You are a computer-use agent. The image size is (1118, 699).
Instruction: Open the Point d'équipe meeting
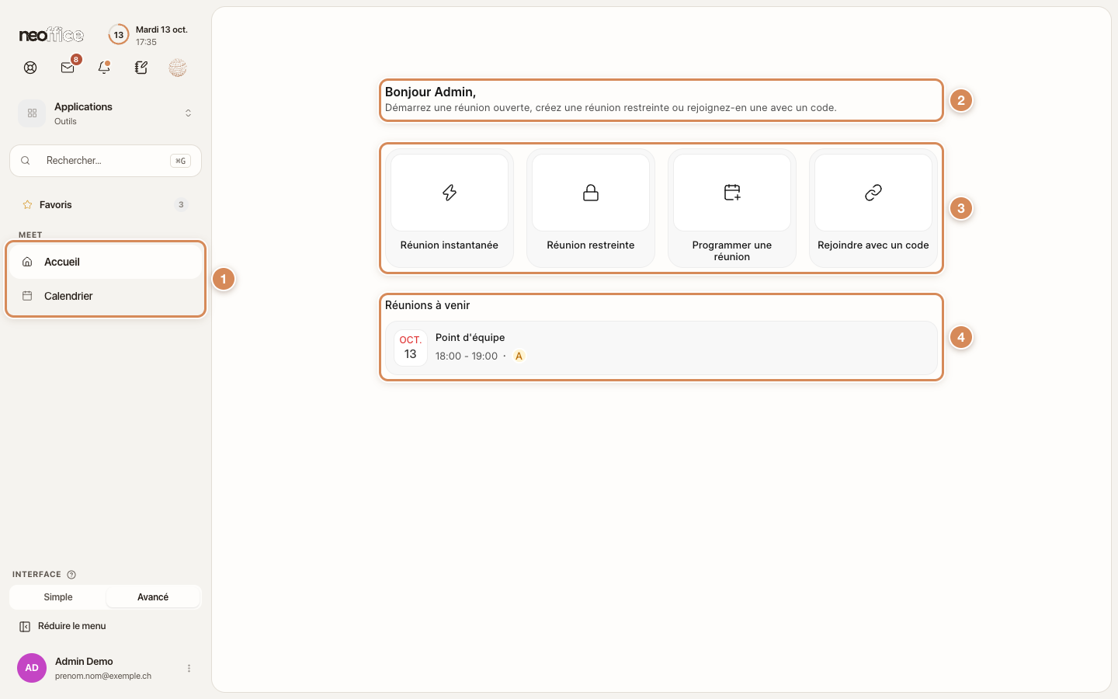(x=661, y=347)
